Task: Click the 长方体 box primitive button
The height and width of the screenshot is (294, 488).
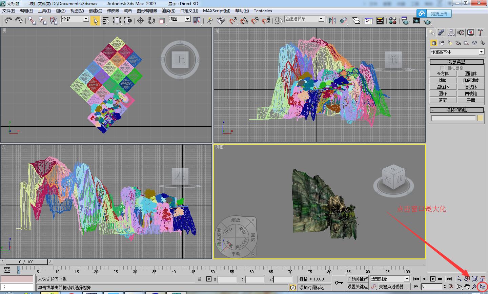Action: coord(443,73)
